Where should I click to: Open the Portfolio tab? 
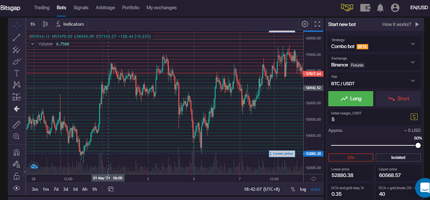[x=131, y=8]
